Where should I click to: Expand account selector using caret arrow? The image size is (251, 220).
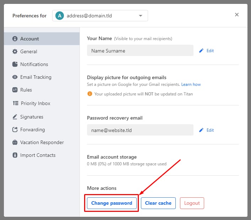click(141, 16)
